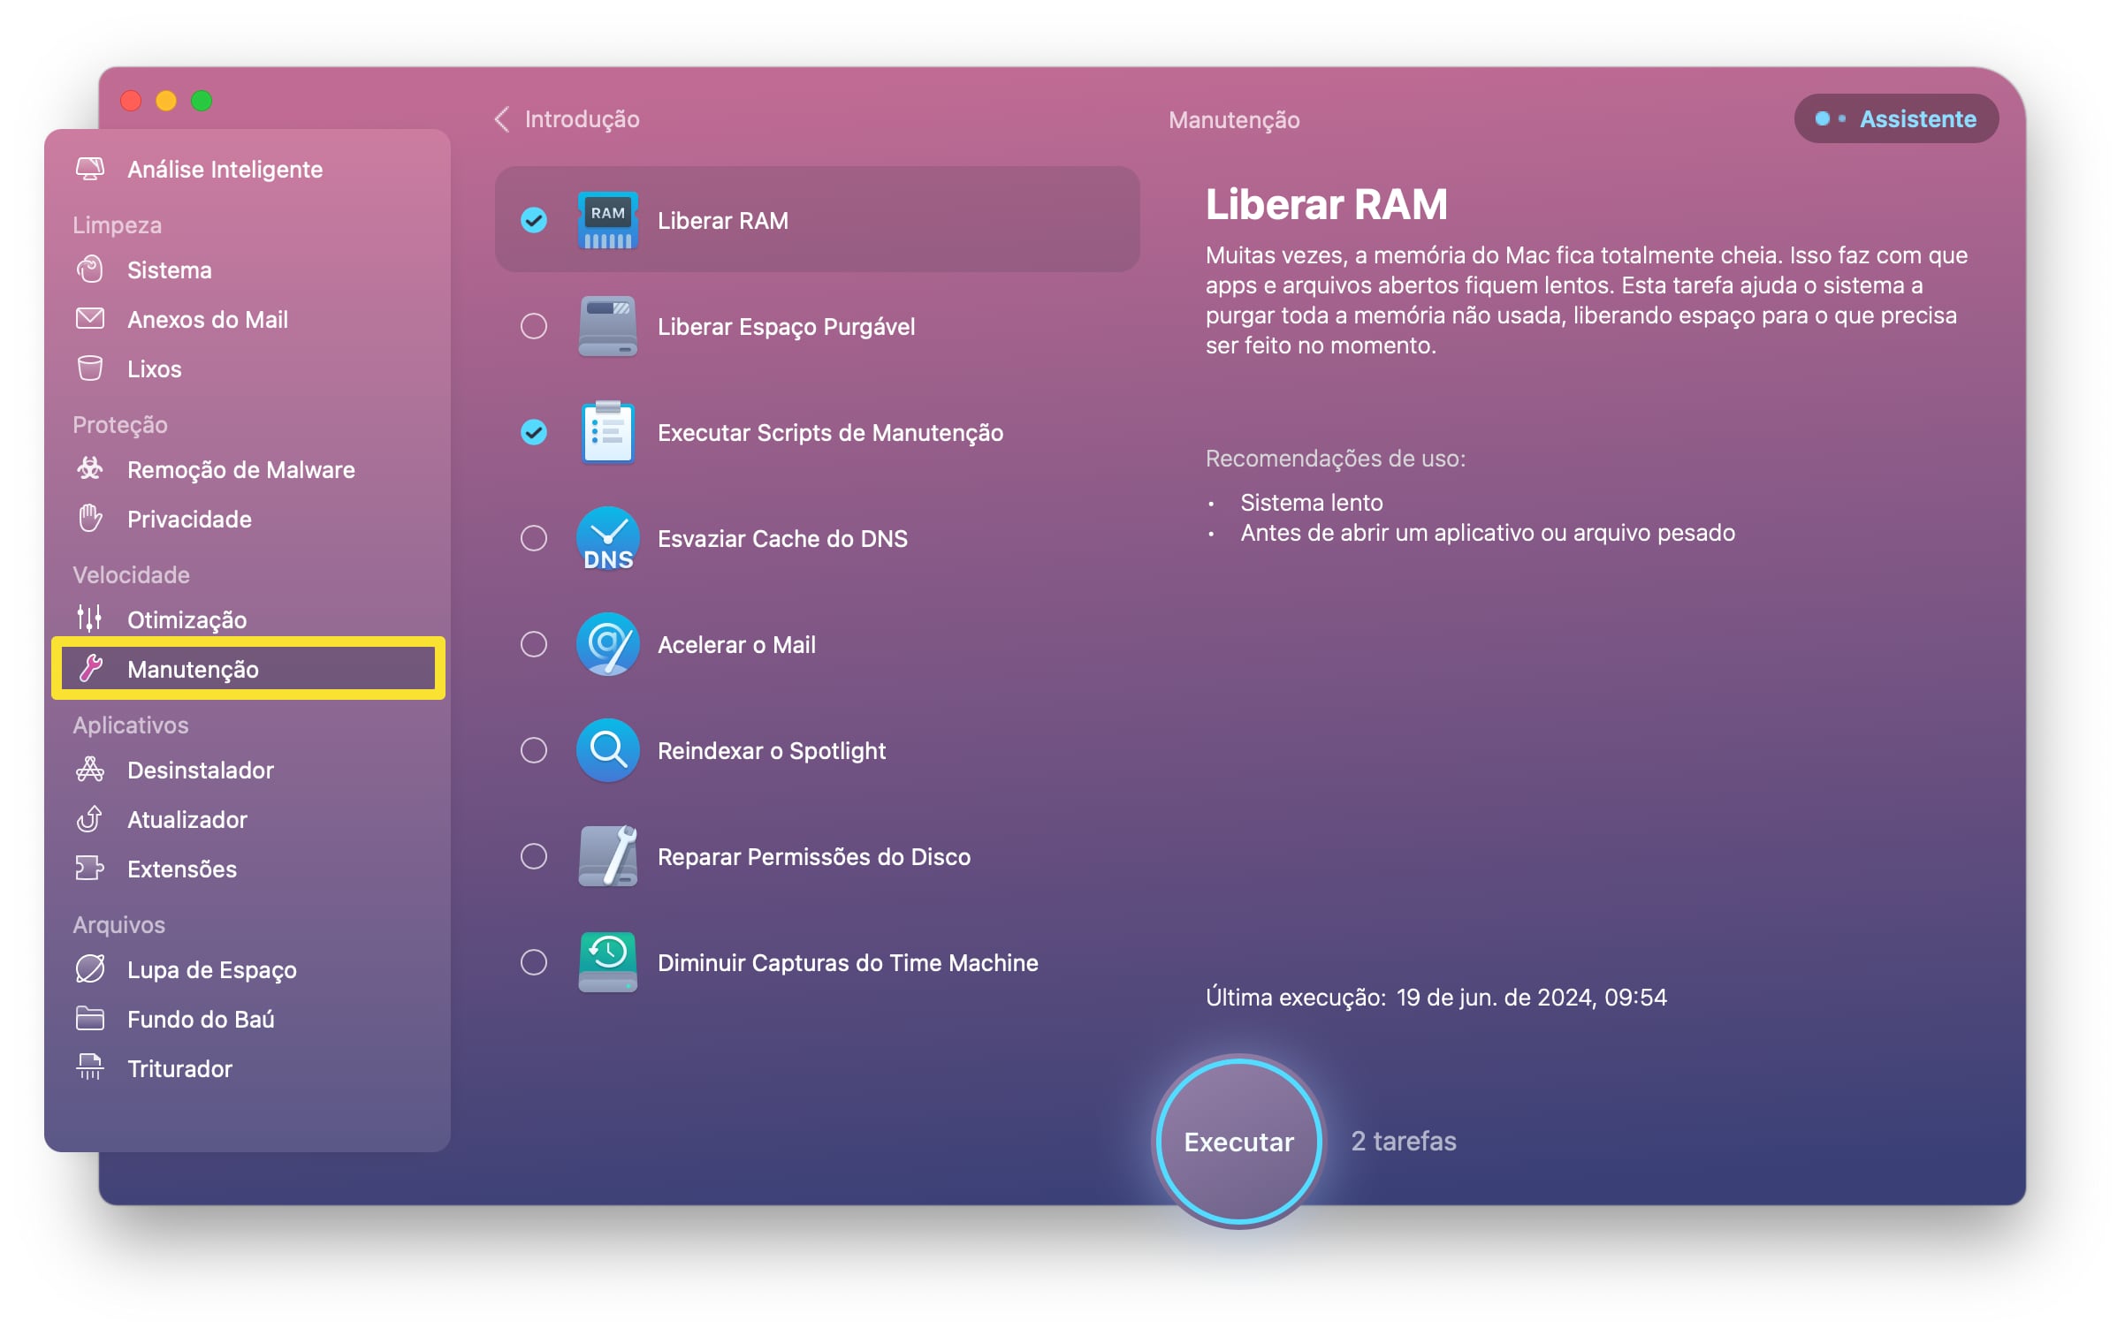Click the Liberar RAM chip icon
This screenshot has width=2125, height=1336.
pyautogui.click(x=607, y=220)
